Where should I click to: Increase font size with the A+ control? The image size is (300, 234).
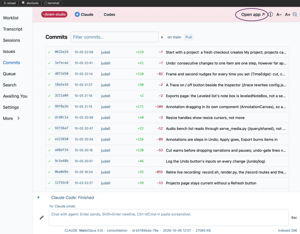click(288, 15)
